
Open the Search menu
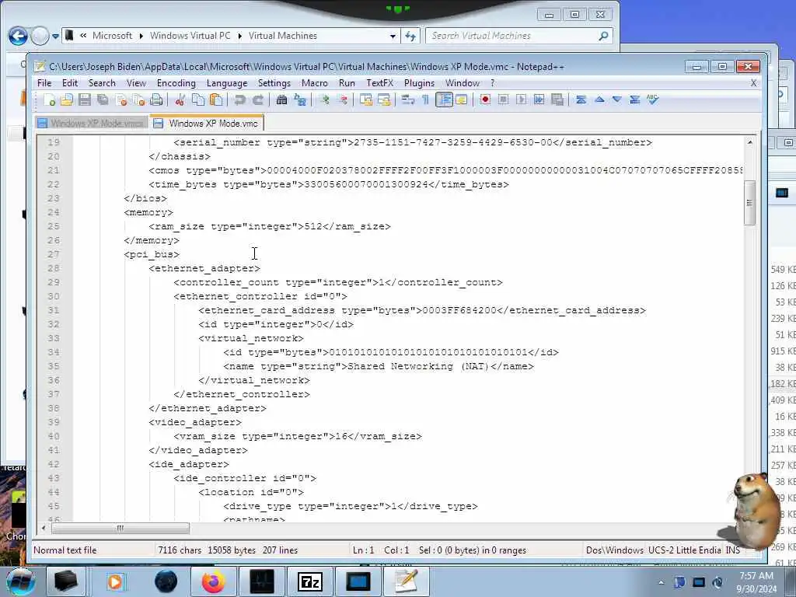coord(102,82)
